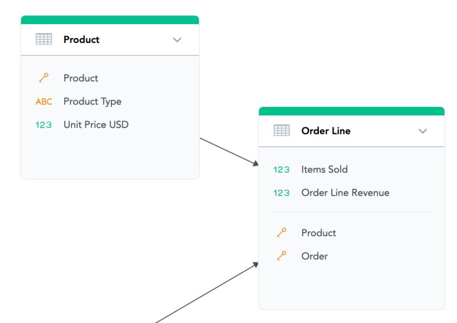
Task: Select the Unit Price USD fact
Action: (x=96, y=125)
